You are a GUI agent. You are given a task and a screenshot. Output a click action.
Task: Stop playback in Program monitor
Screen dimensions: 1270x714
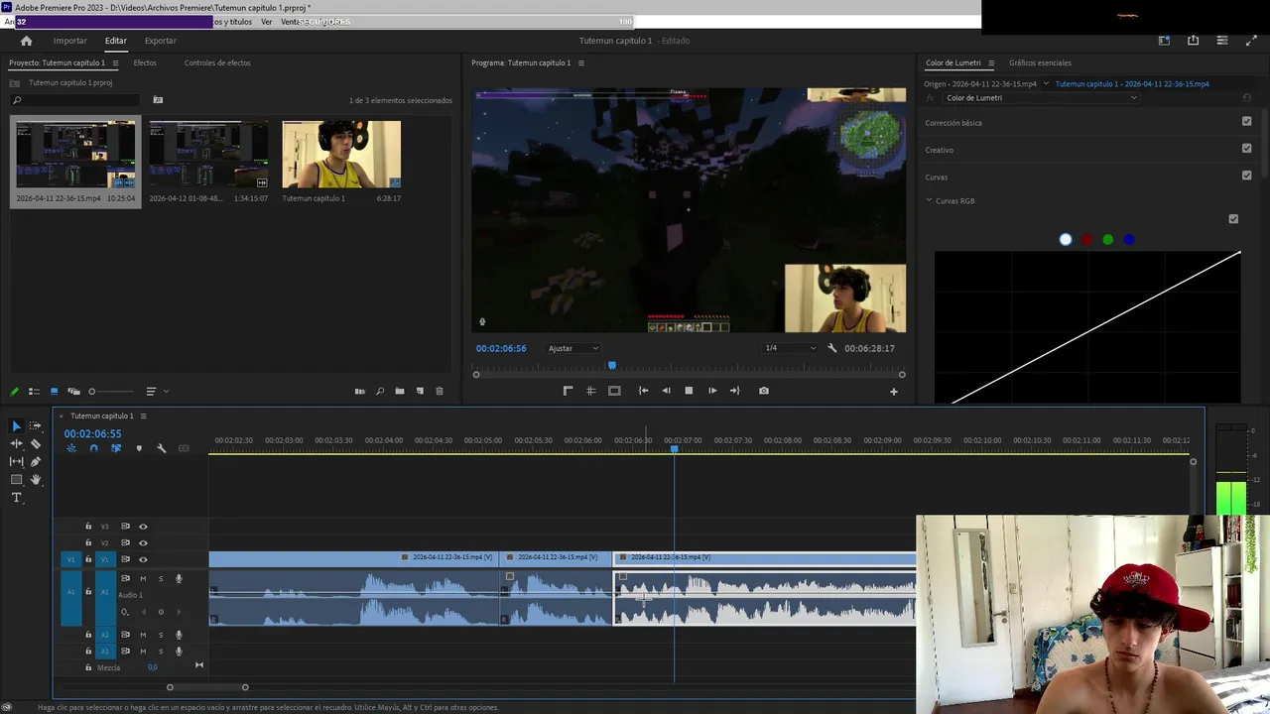pyautogui.click(x=689, y=391)
